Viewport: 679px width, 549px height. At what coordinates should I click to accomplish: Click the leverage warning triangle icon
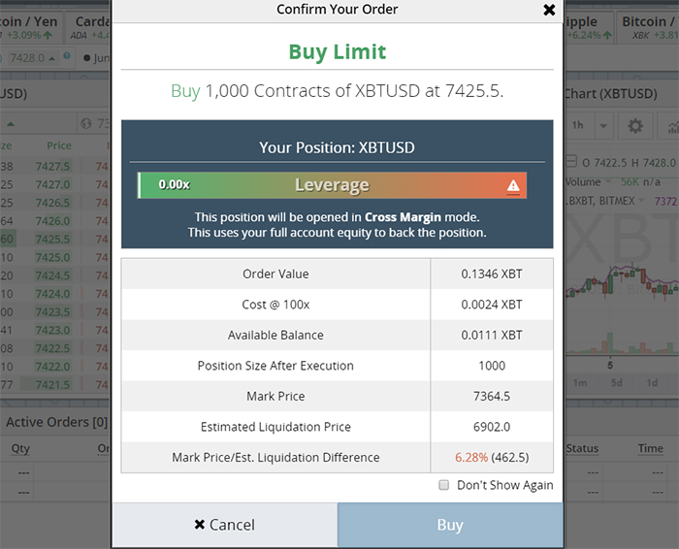tap(513, 186)
